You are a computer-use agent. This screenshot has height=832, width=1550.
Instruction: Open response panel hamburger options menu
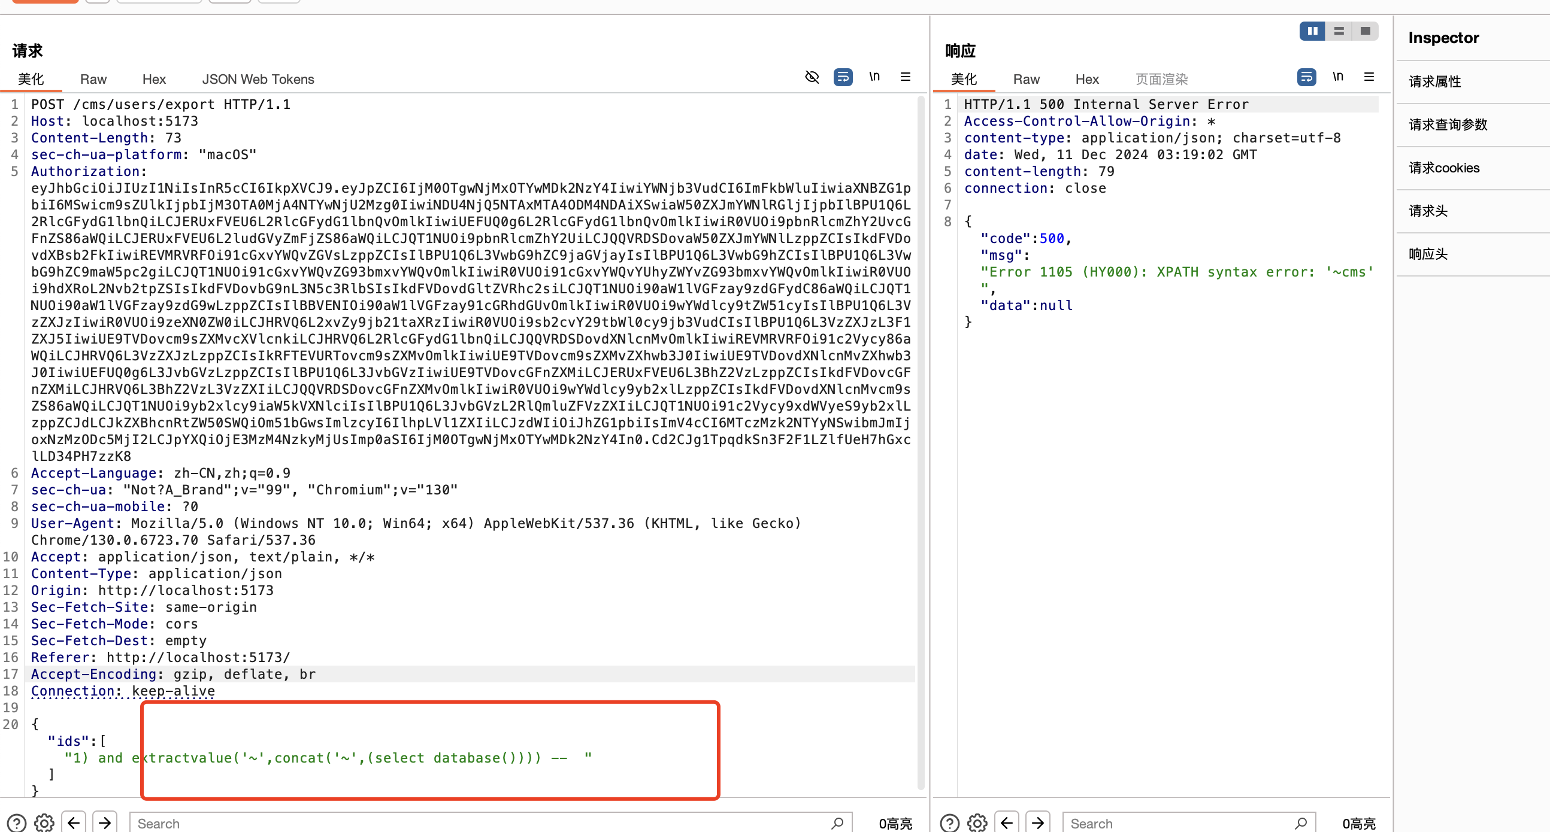coord(1369,77)
